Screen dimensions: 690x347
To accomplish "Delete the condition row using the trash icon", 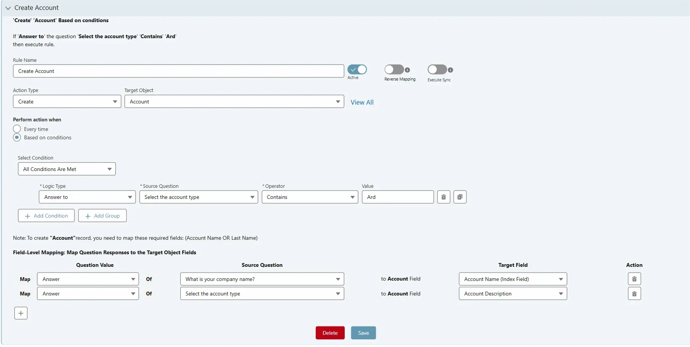I will tap(443, 197).
